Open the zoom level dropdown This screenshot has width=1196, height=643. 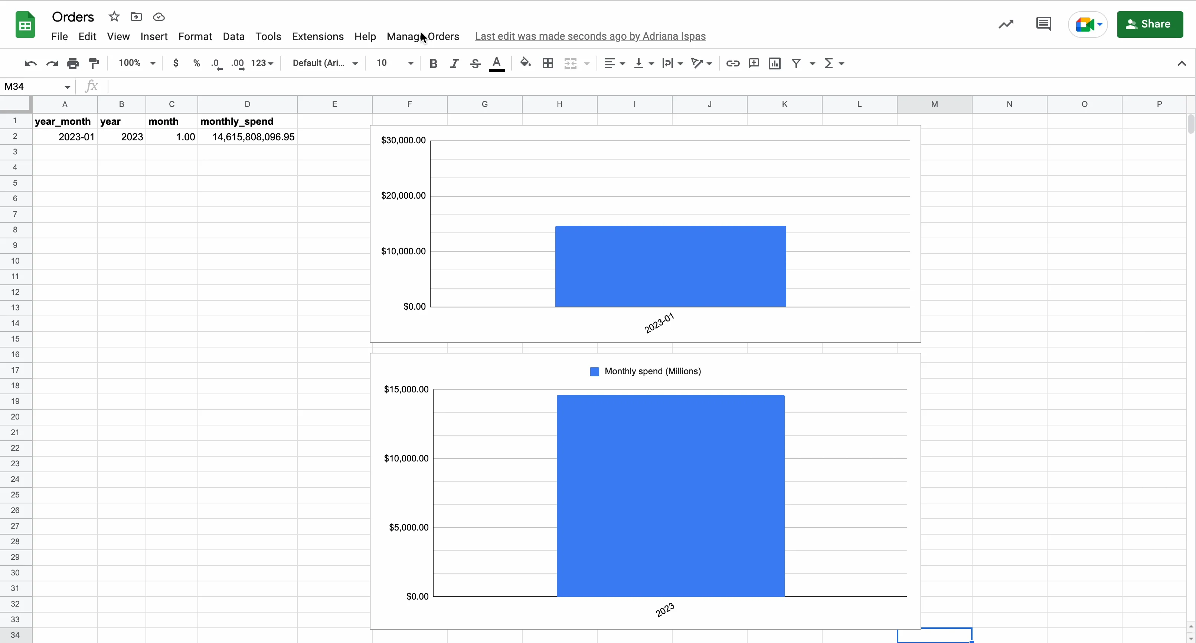(137, 63)
